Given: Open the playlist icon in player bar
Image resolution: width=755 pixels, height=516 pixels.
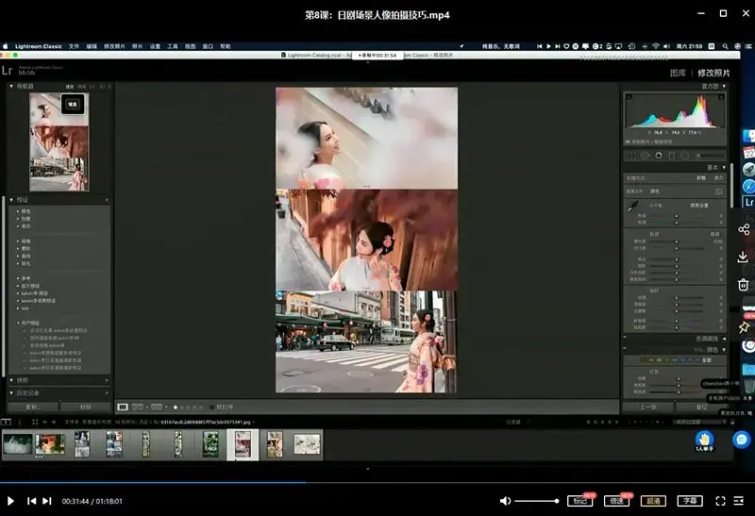Looking at the screenshot, I should 743,501.
